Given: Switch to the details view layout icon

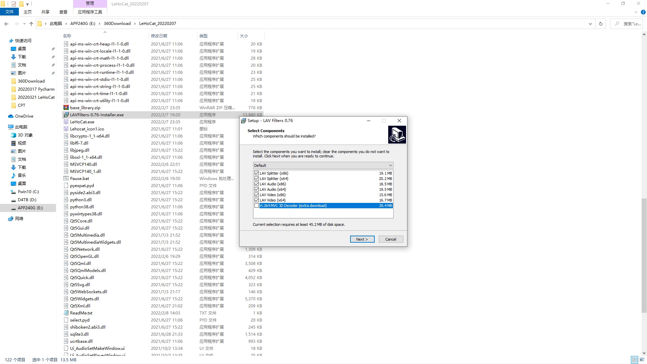Looking at the screenshot, I should 634,360.
